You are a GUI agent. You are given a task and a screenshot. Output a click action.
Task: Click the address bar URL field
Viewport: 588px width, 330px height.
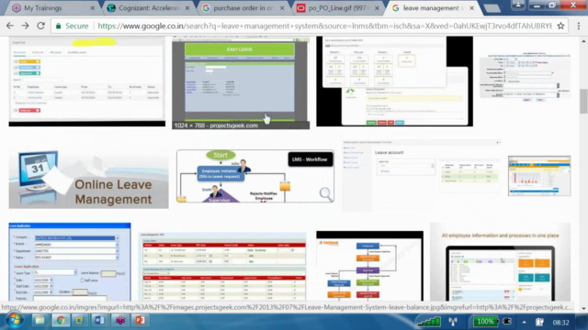coord(324,26)
